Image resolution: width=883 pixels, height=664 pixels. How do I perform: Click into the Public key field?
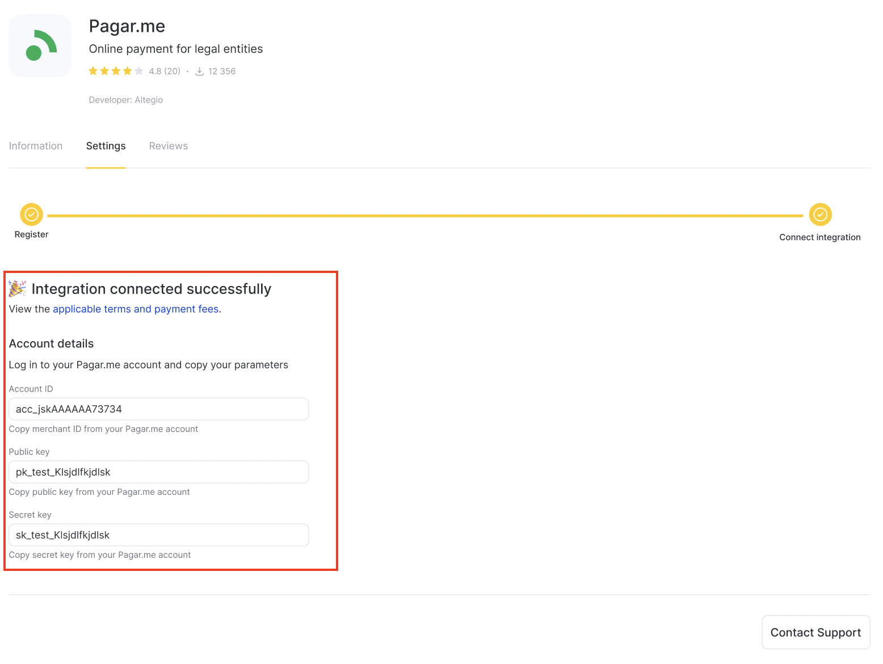pyautogui.click(x=159, y=472)
